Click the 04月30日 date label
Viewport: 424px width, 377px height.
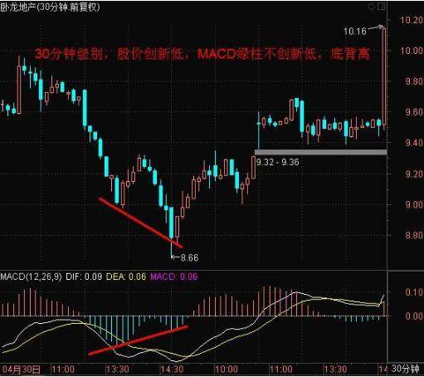(x=22, y=370)
